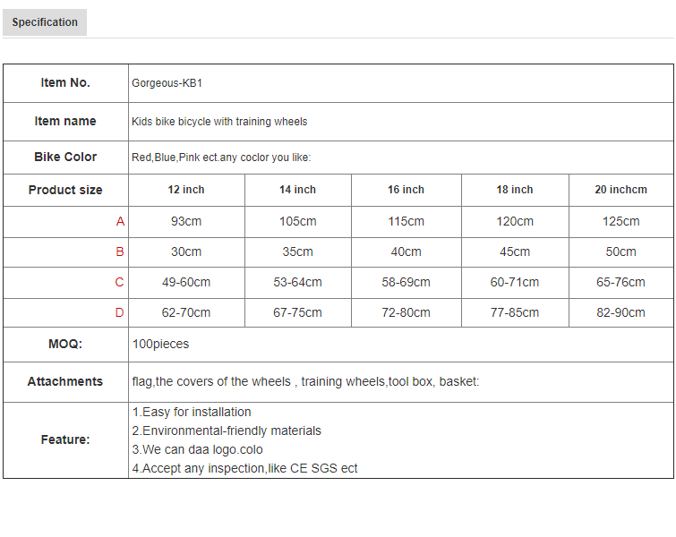Viewport: 676px width, 537px height.
Task: Click the 14 inch column header
Action: tap(297, 190)
